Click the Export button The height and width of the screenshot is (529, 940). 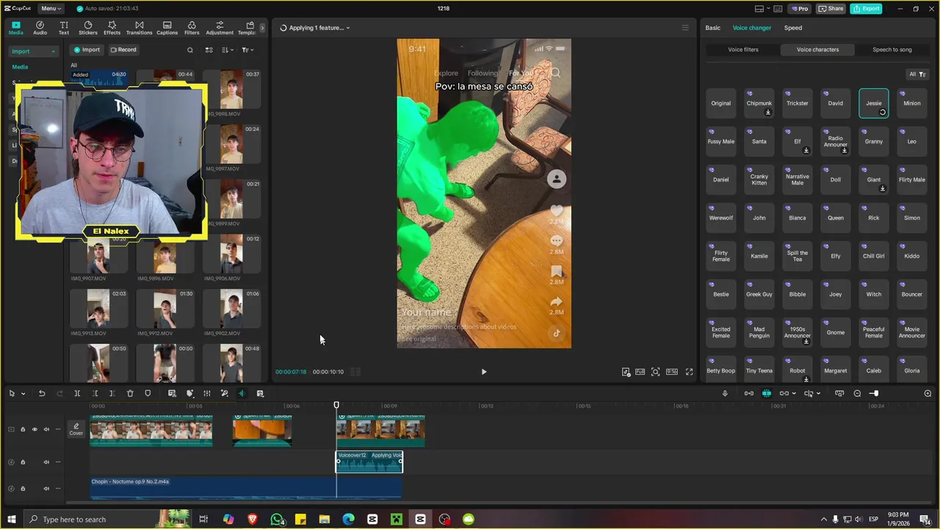866,9
